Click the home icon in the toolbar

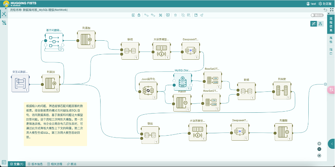tap(139, 15)
